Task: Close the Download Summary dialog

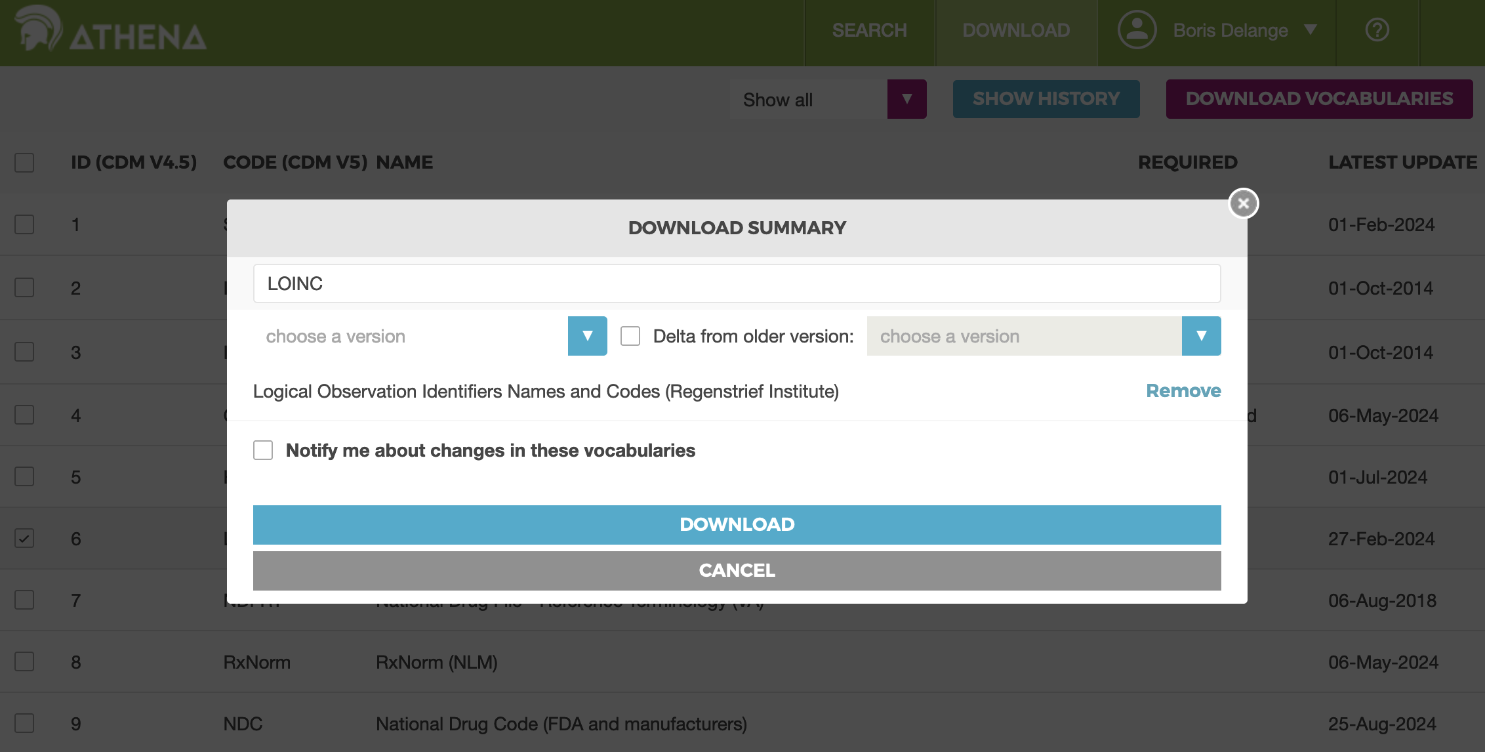Action: coord(1243,203)
